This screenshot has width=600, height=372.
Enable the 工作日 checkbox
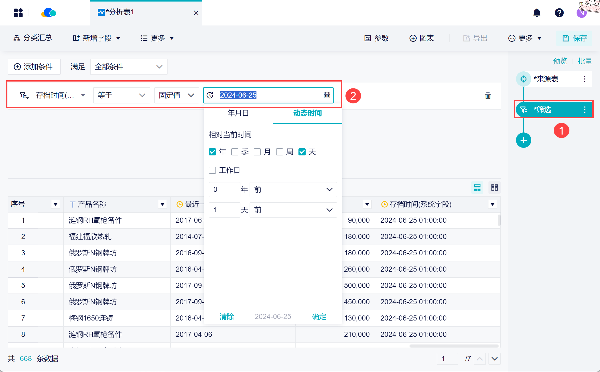(212, 170)
